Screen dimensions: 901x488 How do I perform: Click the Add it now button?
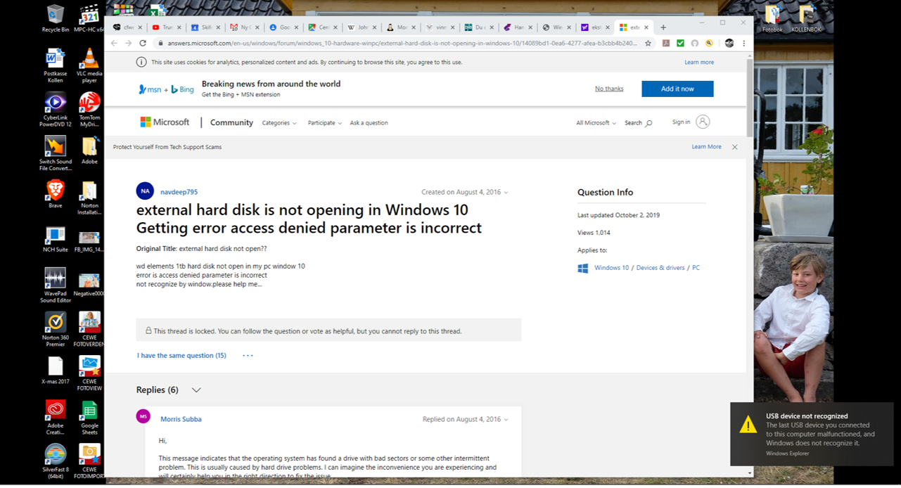click(677, 89)
